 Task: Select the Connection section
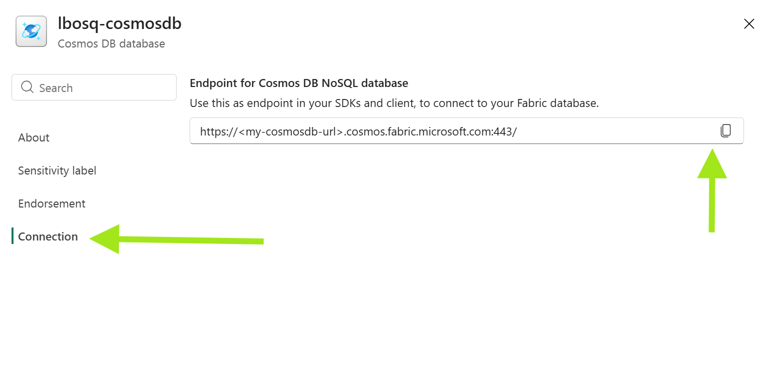tap(48, 236)
